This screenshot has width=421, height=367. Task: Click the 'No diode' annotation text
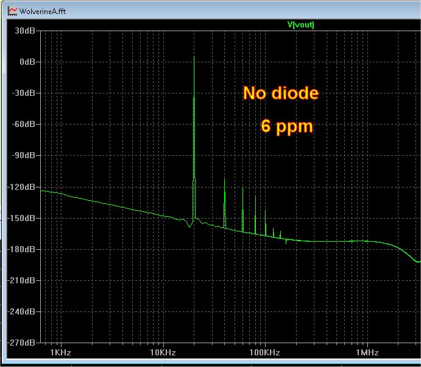click(281, 93)
